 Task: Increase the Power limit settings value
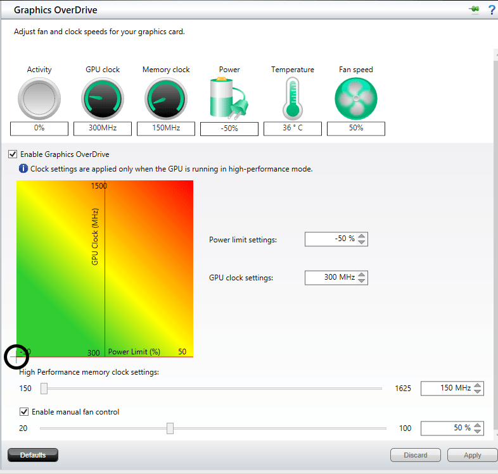[361, 236]
